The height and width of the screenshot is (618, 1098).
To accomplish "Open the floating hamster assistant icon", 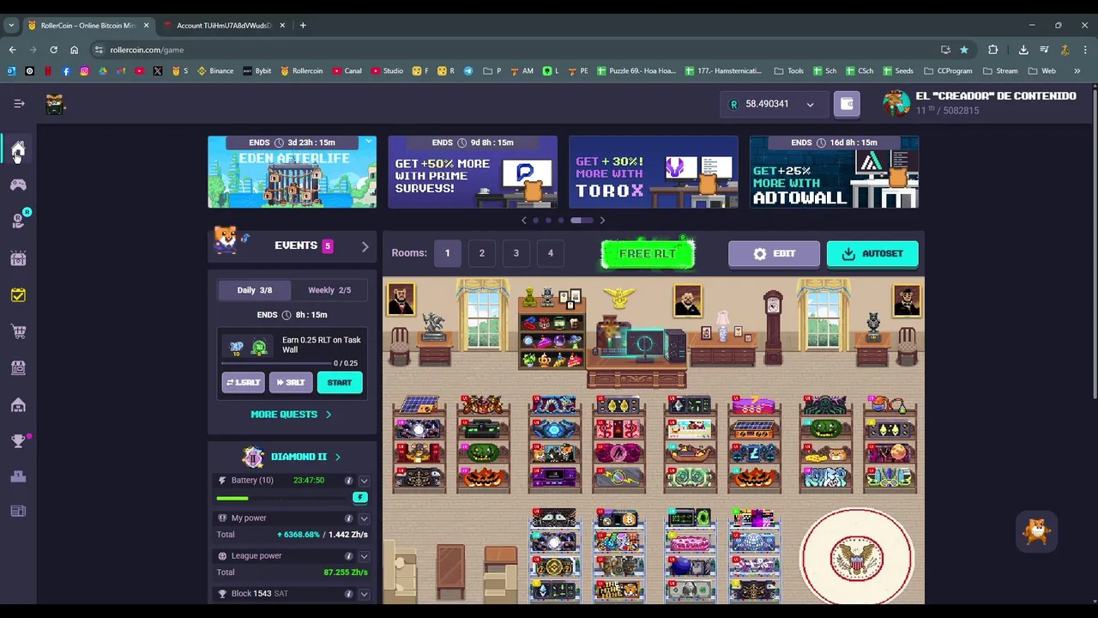I will 1037,531.
